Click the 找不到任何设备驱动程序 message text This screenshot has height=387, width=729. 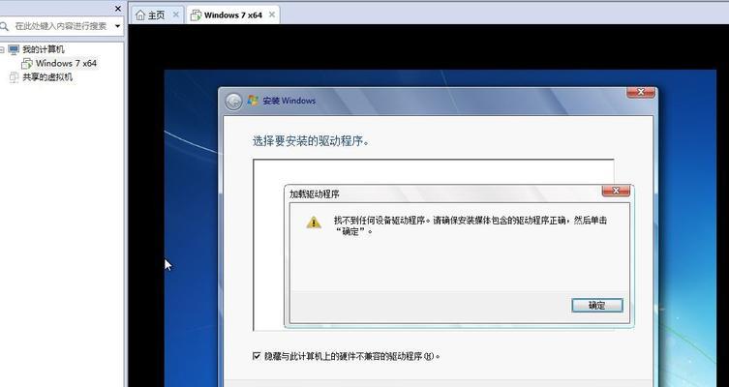pyautogui.click(x=471, y=225)
